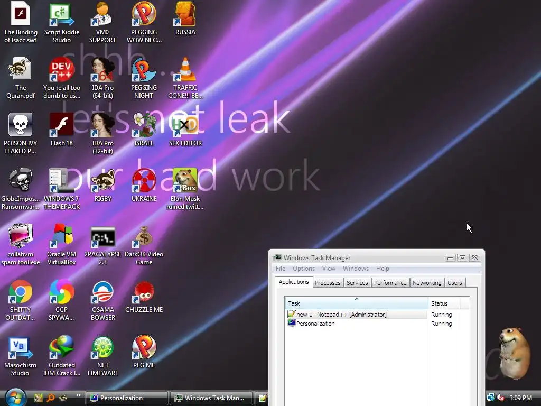Screen dimensions: 541x406
Task: Open Task Manager View menu
Action: click(x=329, y=268)
